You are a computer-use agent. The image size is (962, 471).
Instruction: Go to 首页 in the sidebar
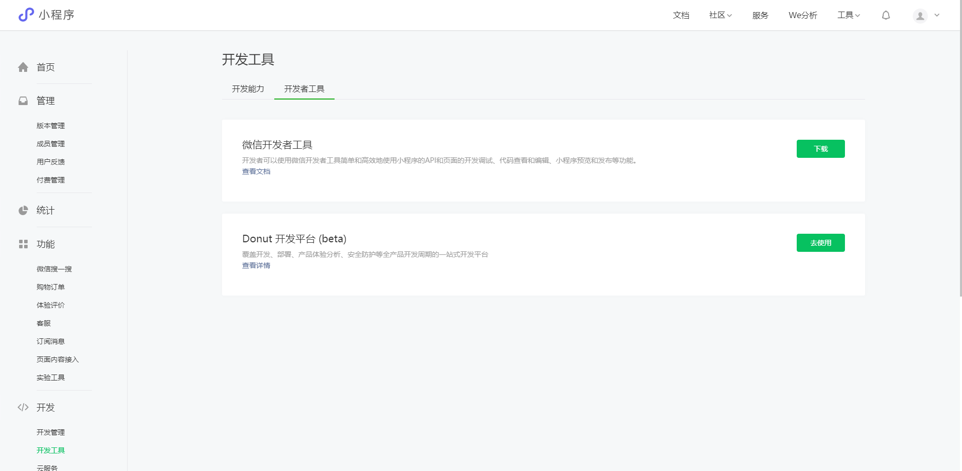(x=46, y=67)
